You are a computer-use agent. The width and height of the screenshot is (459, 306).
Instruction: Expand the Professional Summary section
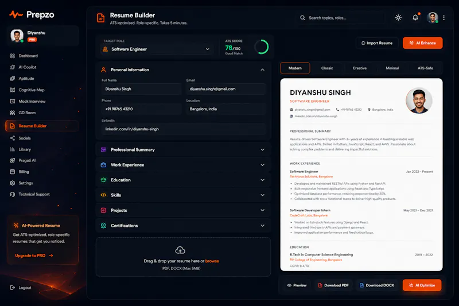click(x=183, y=150)
